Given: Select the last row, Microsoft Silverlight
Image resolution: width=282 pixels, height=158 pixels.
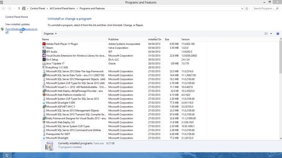Looking at the screenshot, I should coord(124,138).
